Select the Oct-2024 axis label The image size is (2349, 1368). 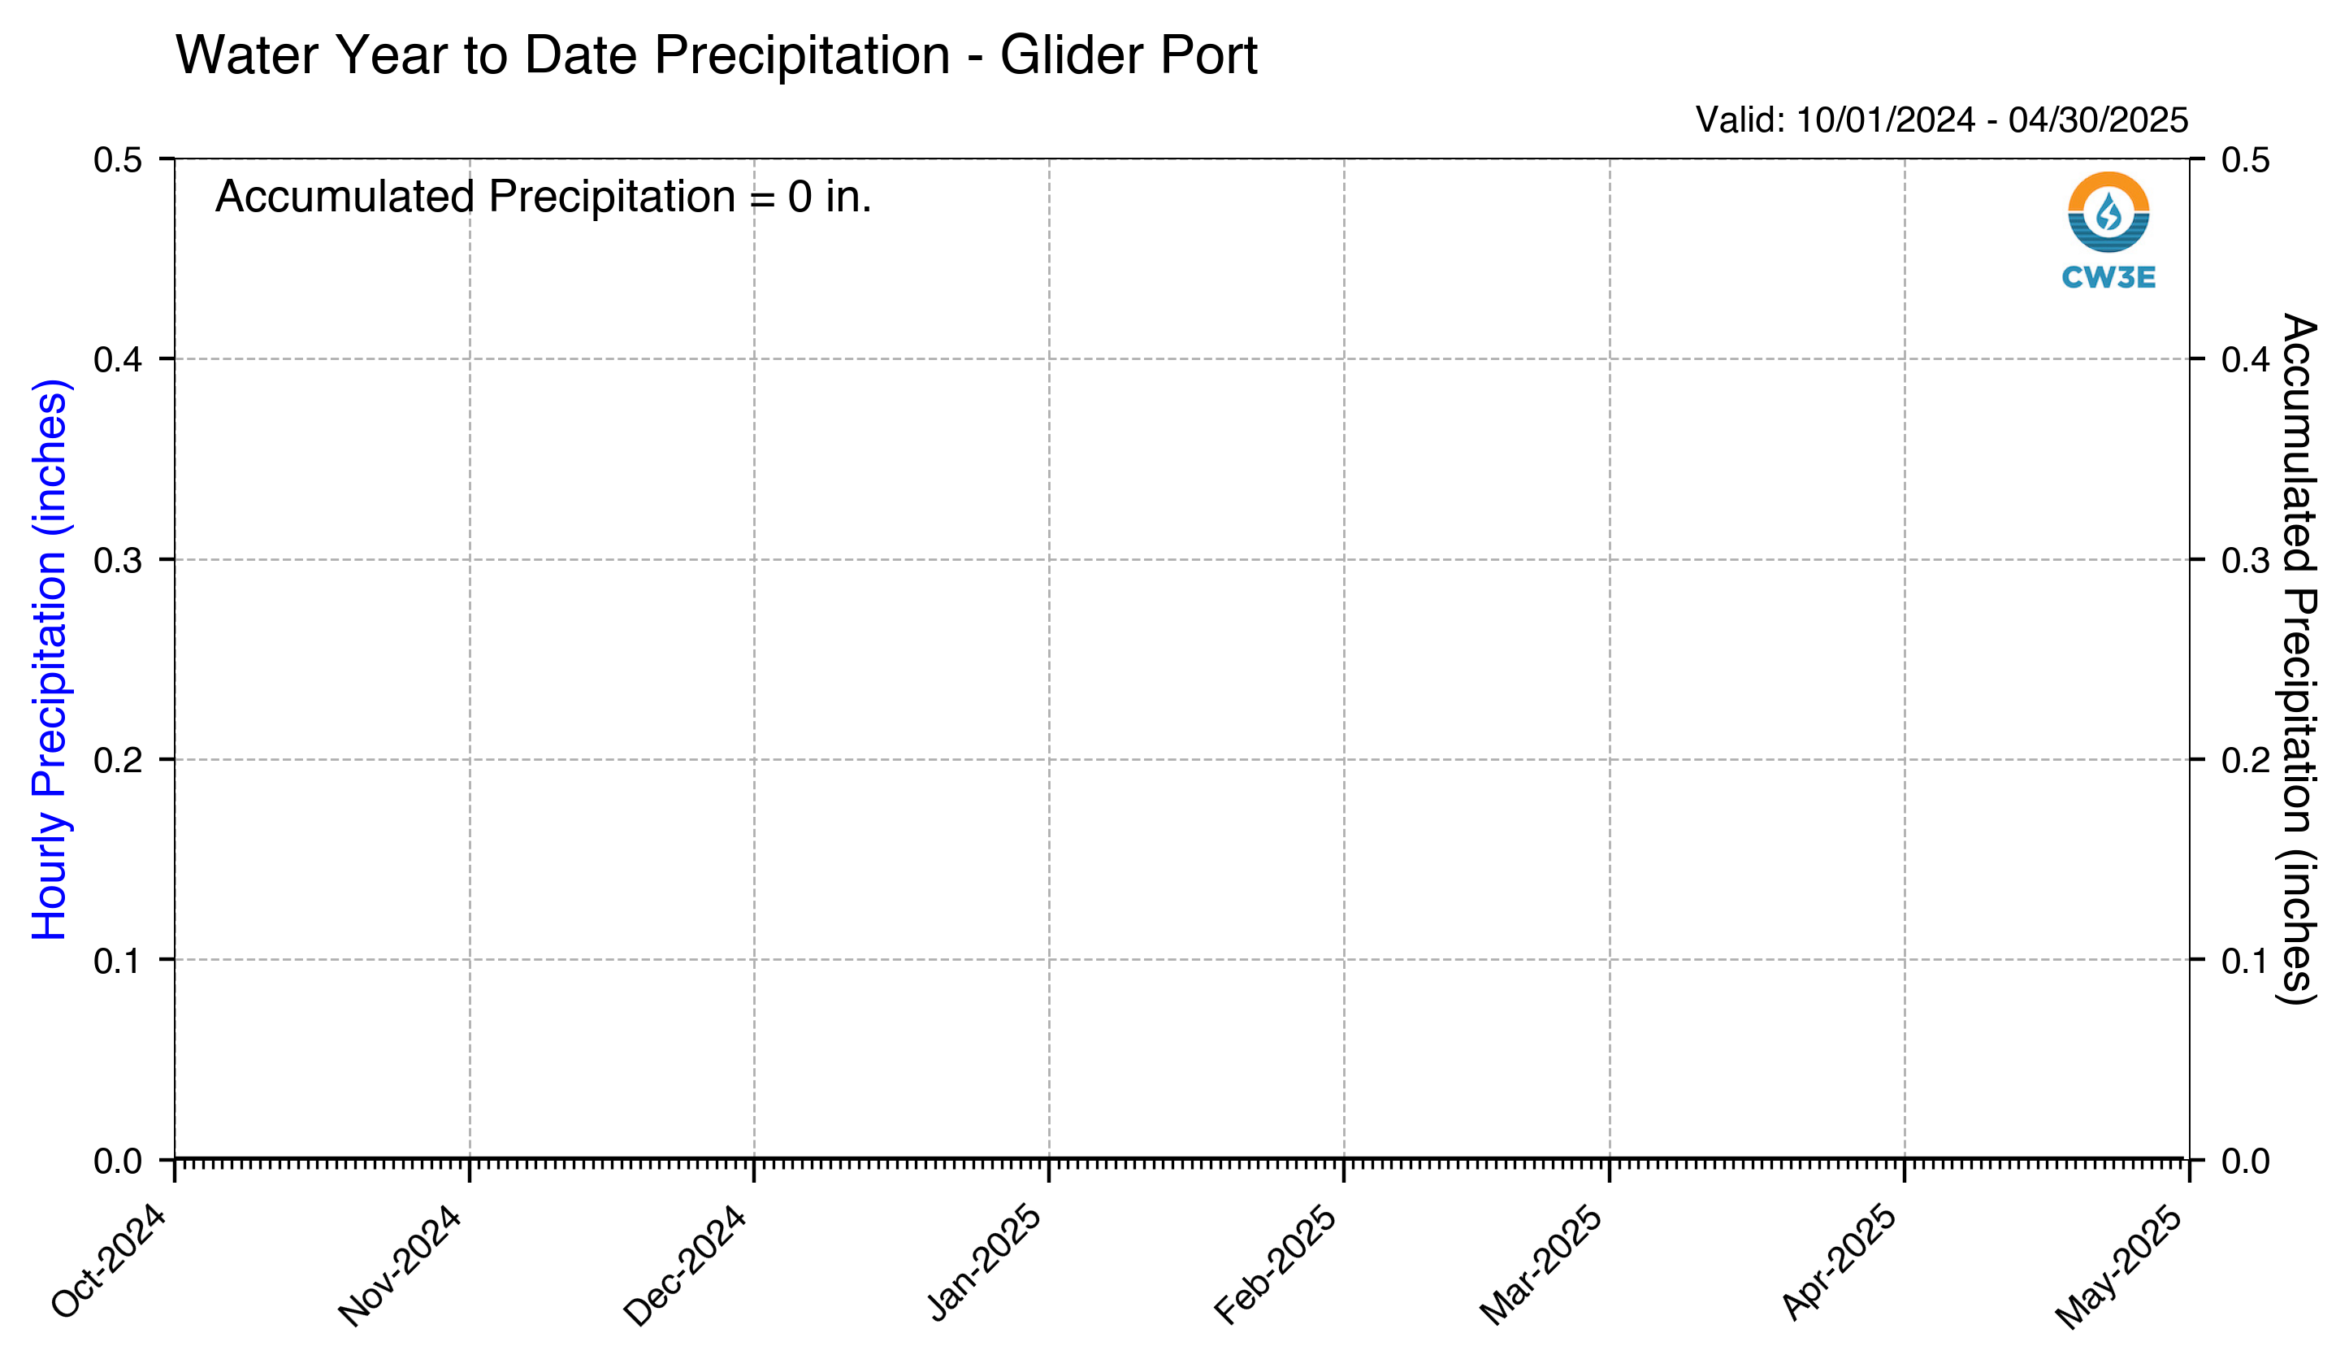109,1262
